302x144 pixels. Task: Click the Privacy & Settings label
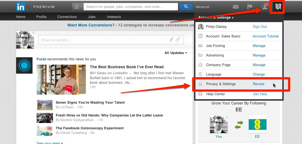point(221,84)
